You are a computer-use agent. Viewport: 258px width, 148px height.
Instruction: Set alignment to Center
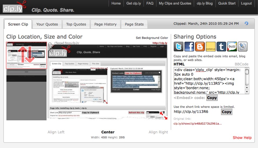108,132
